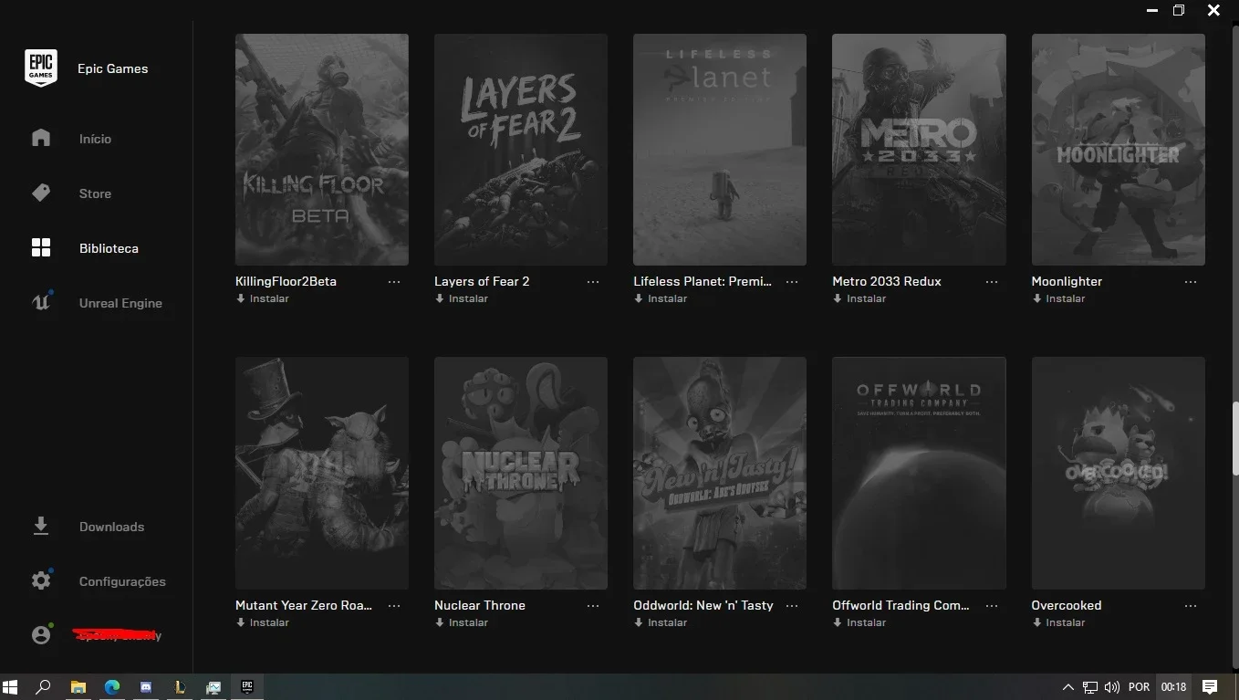The height and width of the screenshot is (700, 1239).
Task: Open options menu for Offworld Trading Company
Action: point(992,606)
